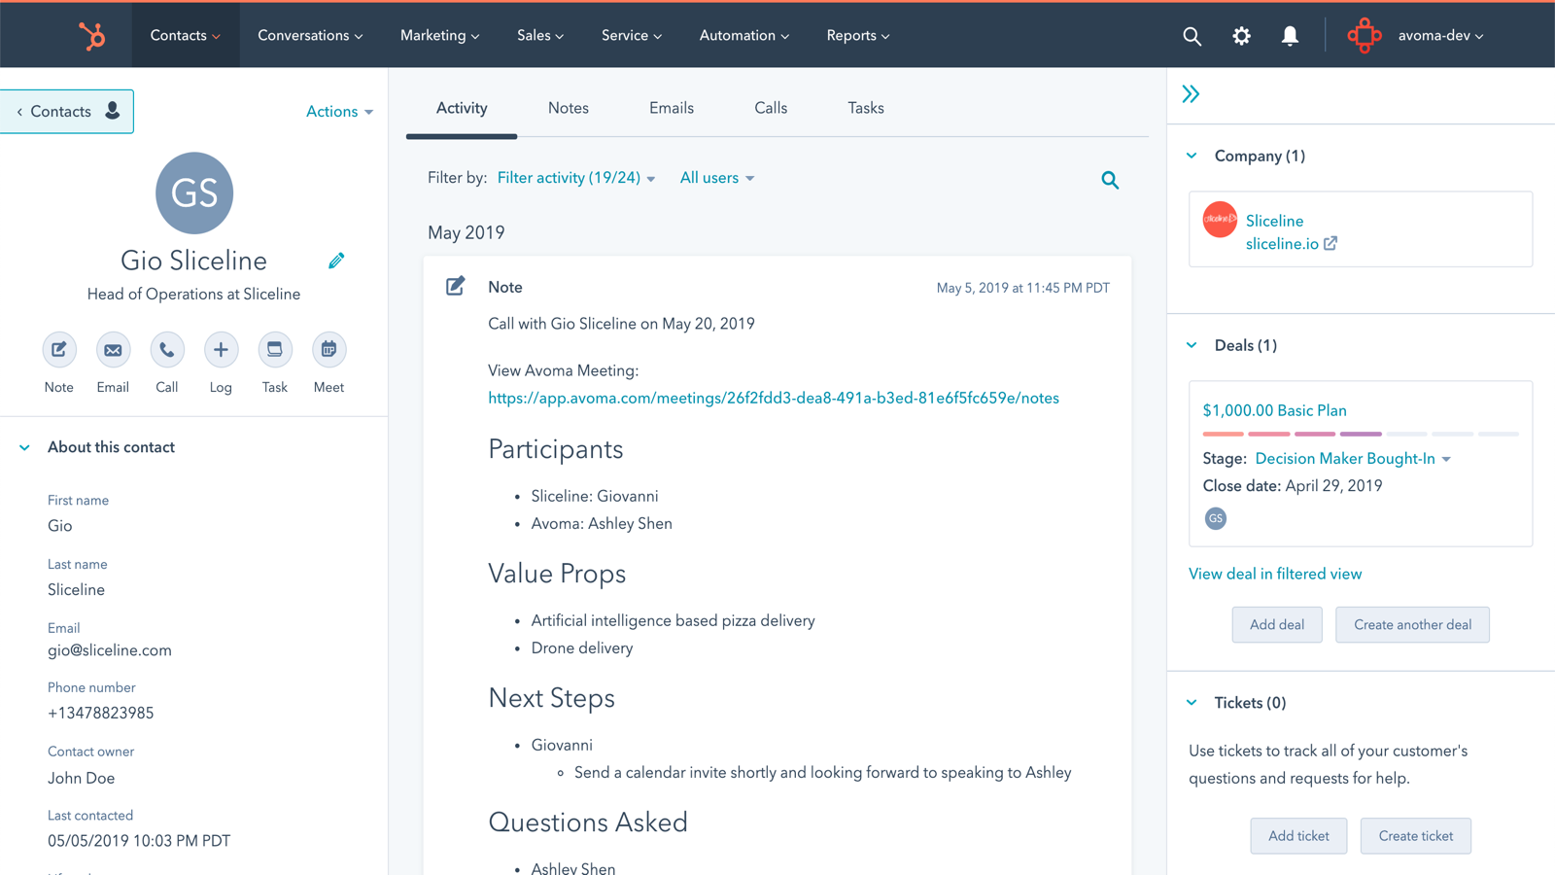Switch to the Tasks tab
This screenshot has height=875, width=1555.
coord(866,108)
